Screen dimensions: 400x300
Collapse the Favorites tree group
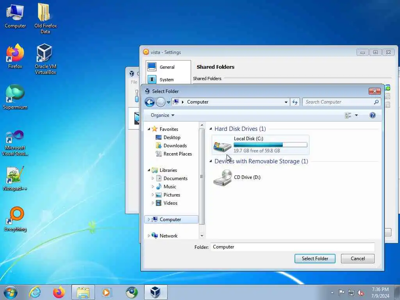tap(149, 129)
